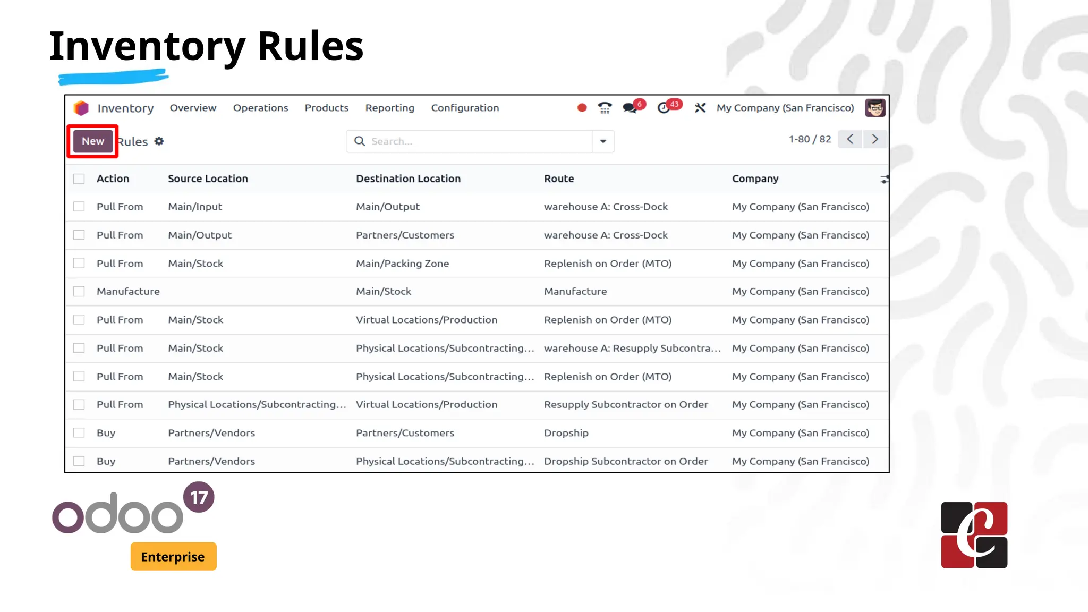The width and height of the screenshot is (1088, 612).
Task: Click Resupply Subcontractor on Order route
Action: point(626,404)
